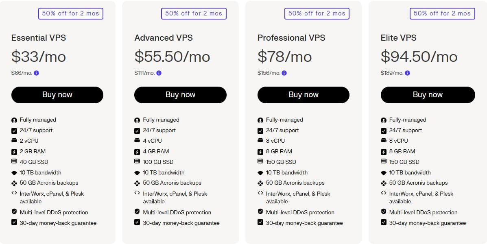The height and width of the screenshot is (244, 487).
Task: Click Professional VPS bandwidth wifi icon
Action: coord(260,173)
